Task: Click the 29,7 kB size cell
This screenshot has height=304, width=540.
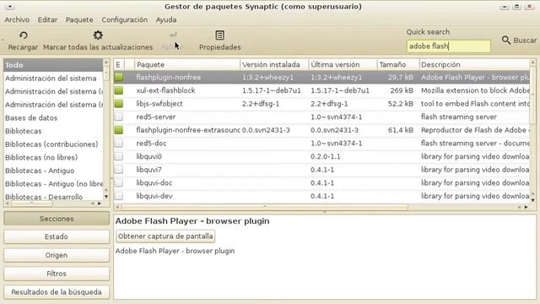Action: (401, 77)
